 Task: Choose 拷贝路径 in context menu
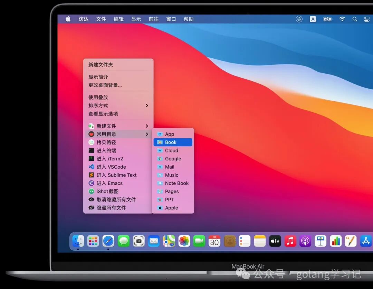click(118, 142)
